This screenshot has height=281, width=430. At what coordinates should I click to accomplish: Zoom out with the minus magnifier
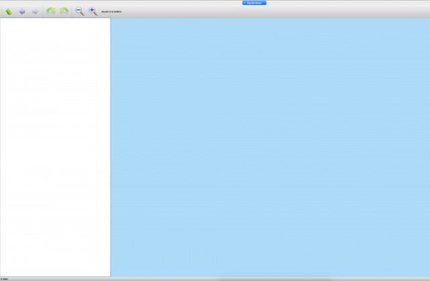80,11
